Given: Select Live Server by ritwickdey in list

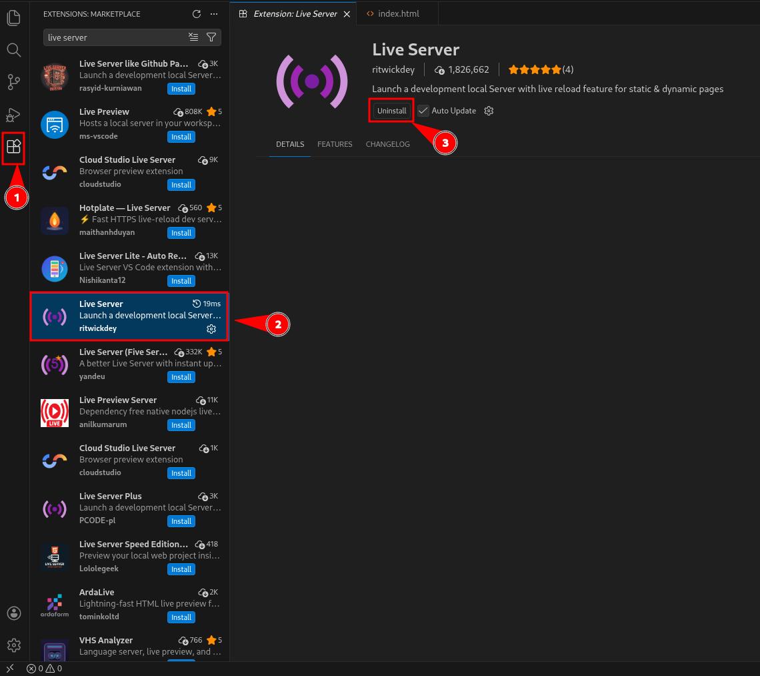Looking at the screenshot, I should 130,316.
